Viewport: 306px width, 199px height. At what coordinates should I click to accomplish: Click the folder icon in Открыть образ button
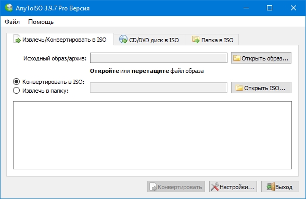pos(237,58)
